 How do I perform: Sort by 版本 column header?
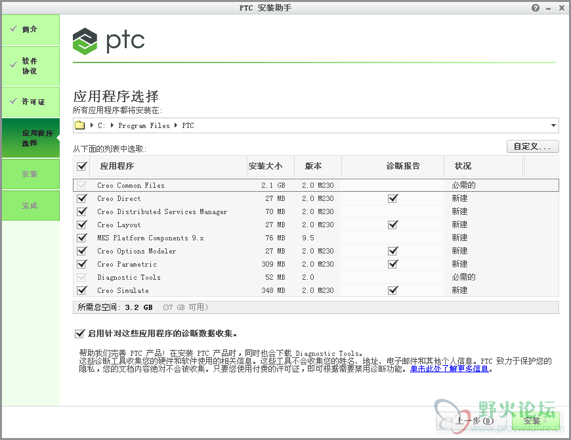coord(317,166)
